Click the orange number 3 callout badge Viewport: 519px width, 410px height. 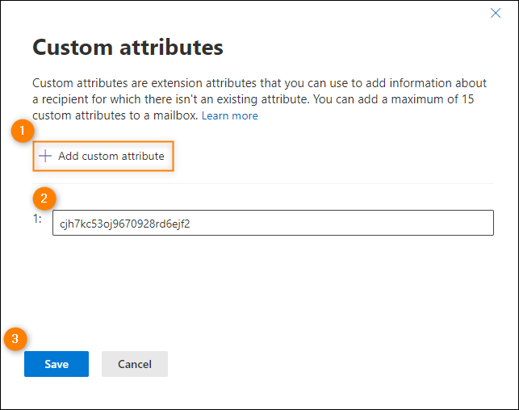pos(15,339)
